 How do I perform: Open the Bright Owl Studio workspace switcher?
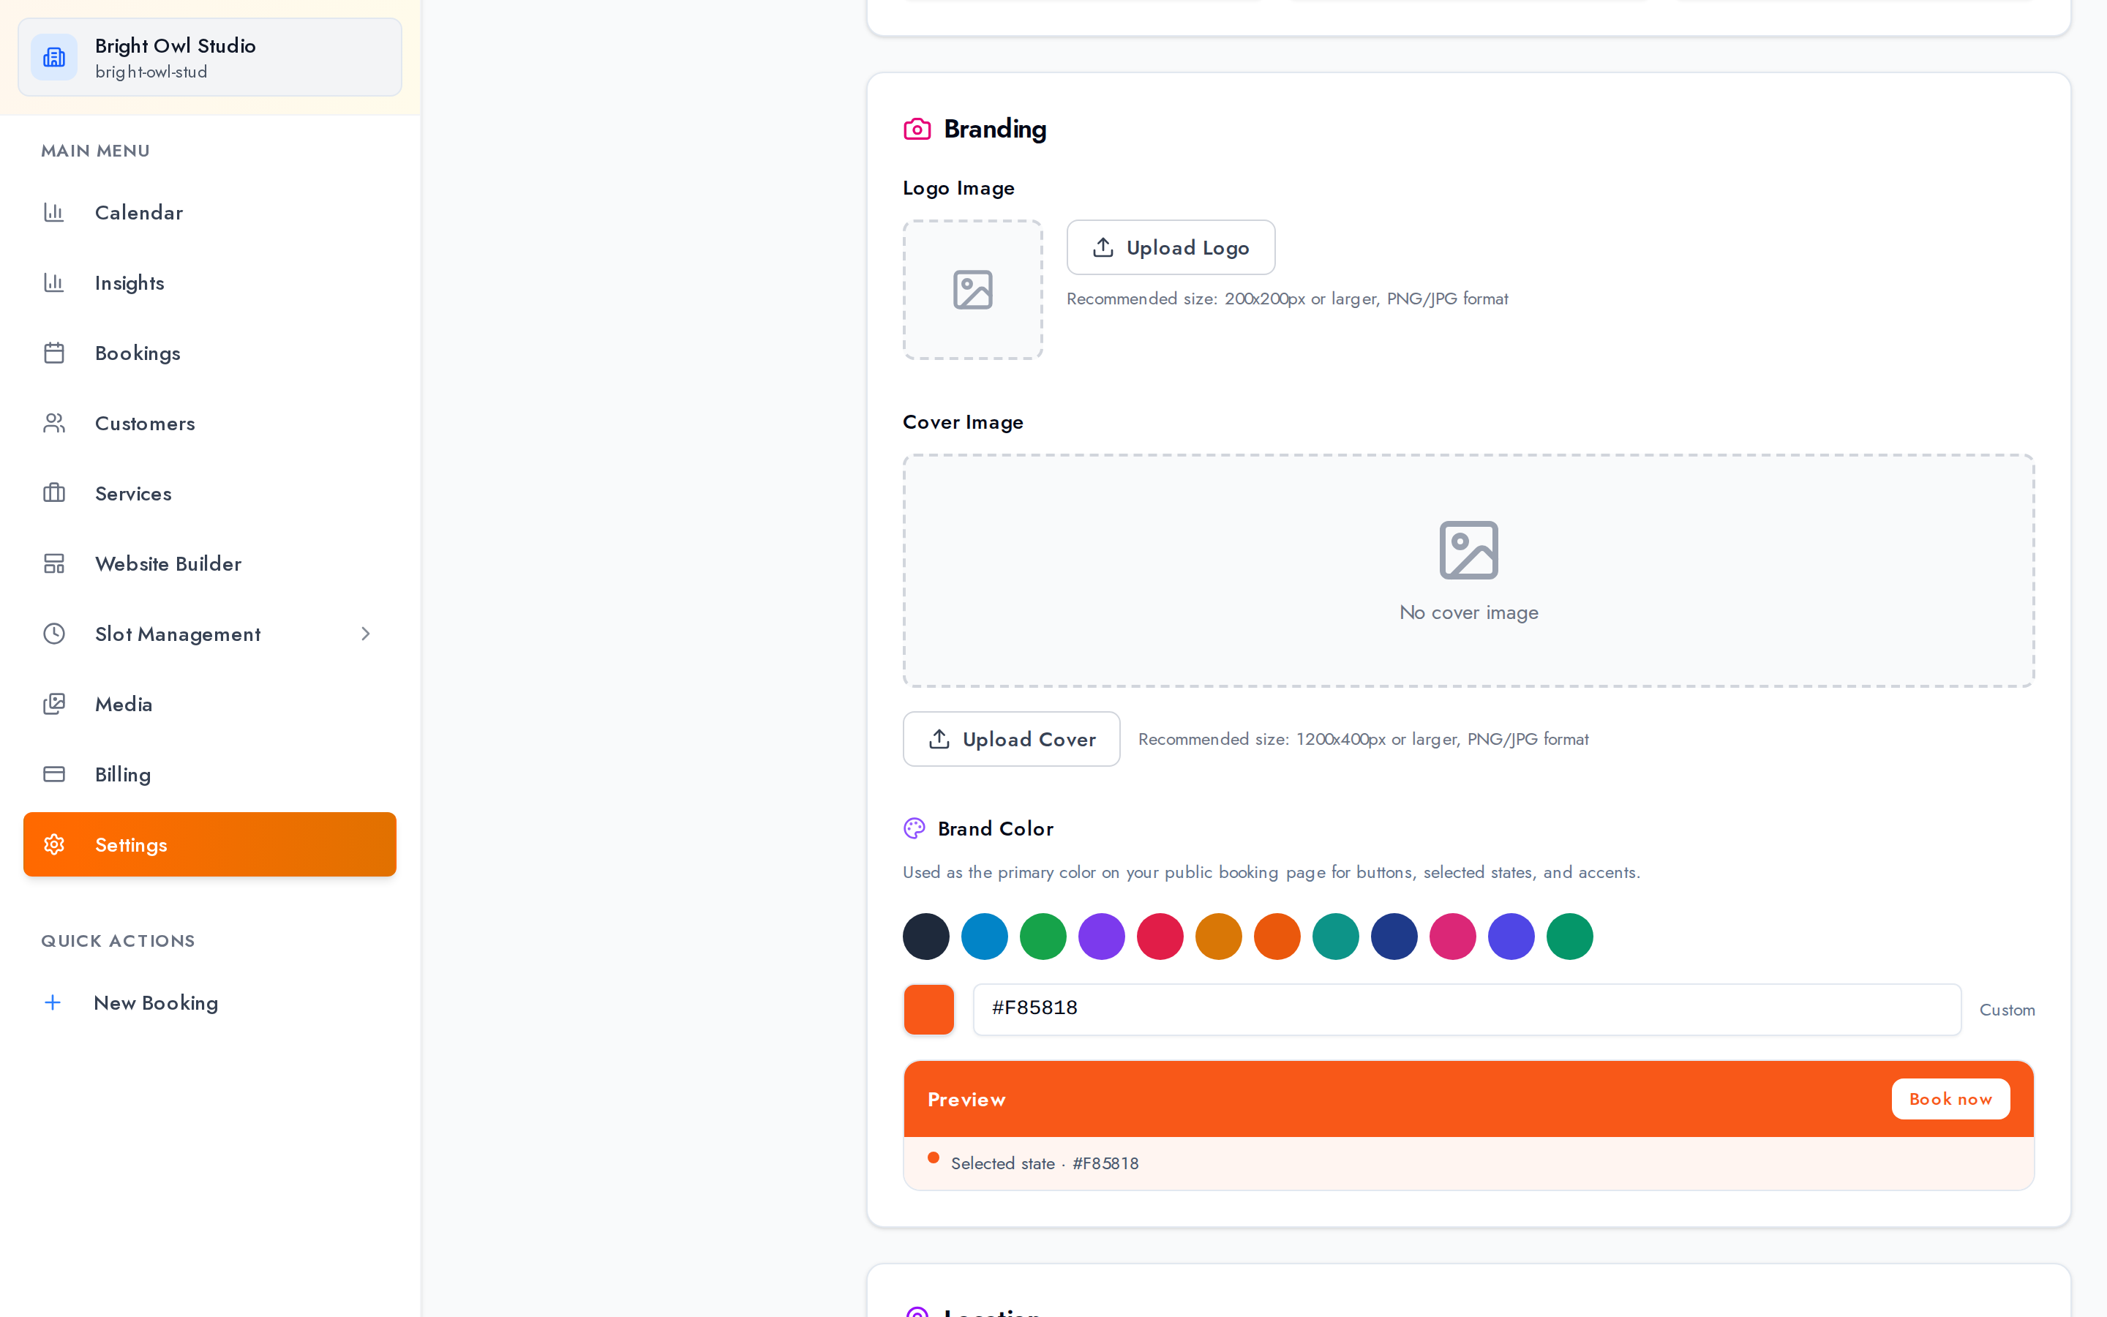click(210, 58)
